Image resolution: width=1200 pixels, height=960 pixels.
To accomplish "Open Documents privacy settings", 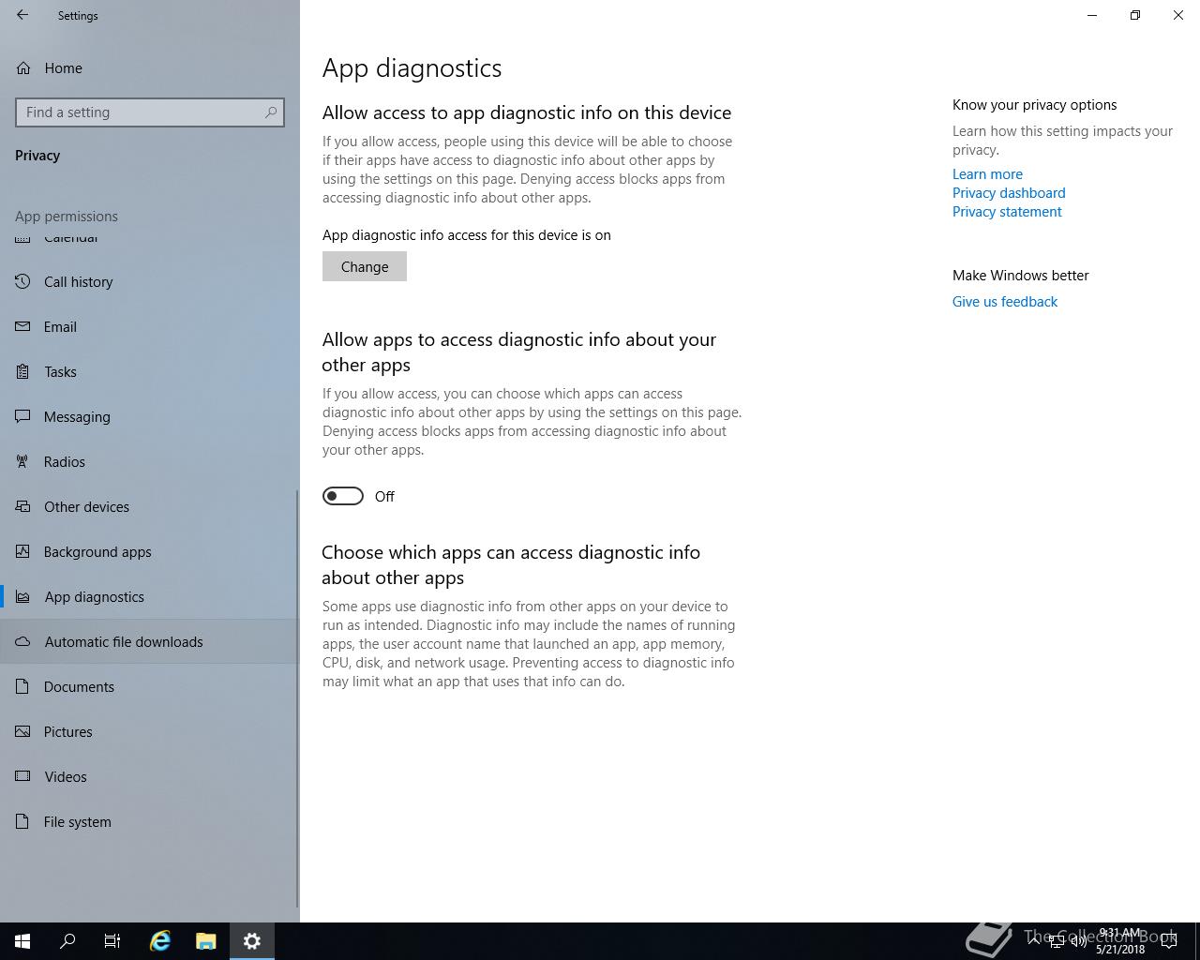I will [150, 686].
